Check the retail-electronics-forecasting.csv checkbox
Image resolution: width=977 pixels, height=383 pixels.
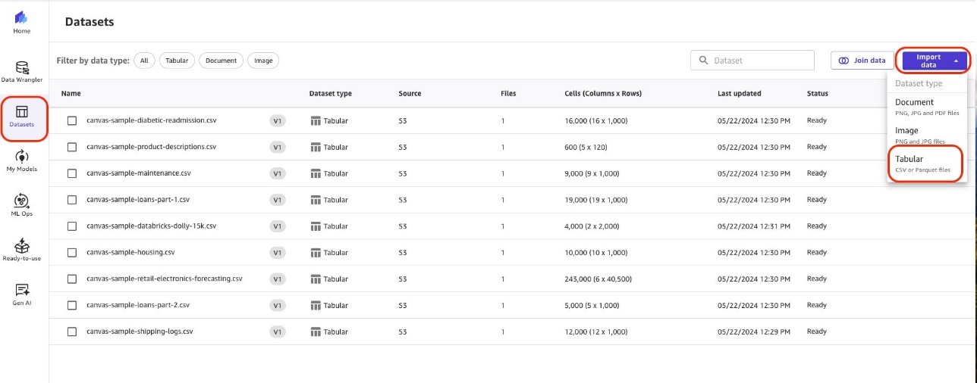pyautogui.click(x=72, y=279)
